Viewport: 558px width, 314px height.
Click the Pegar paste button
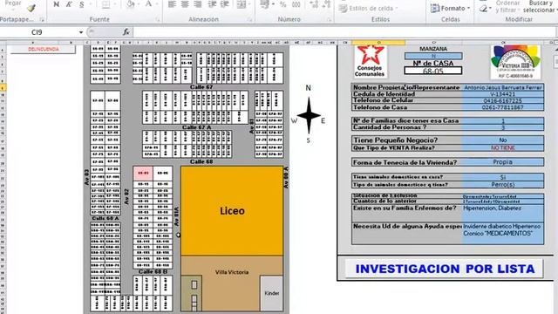click(12, 3)
